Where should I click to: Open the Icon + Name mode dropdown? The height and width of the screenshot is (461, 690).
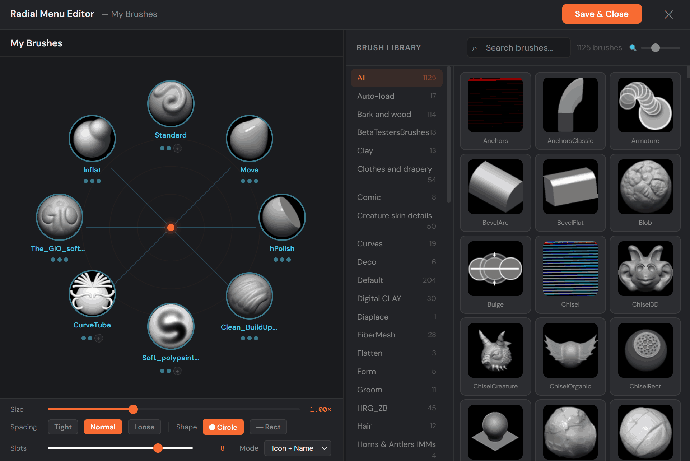point(298,448)
